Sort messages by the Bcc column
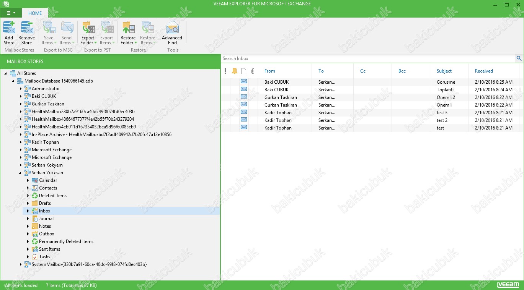The height and width of the screenshot is (290, 524). [402, 71]
